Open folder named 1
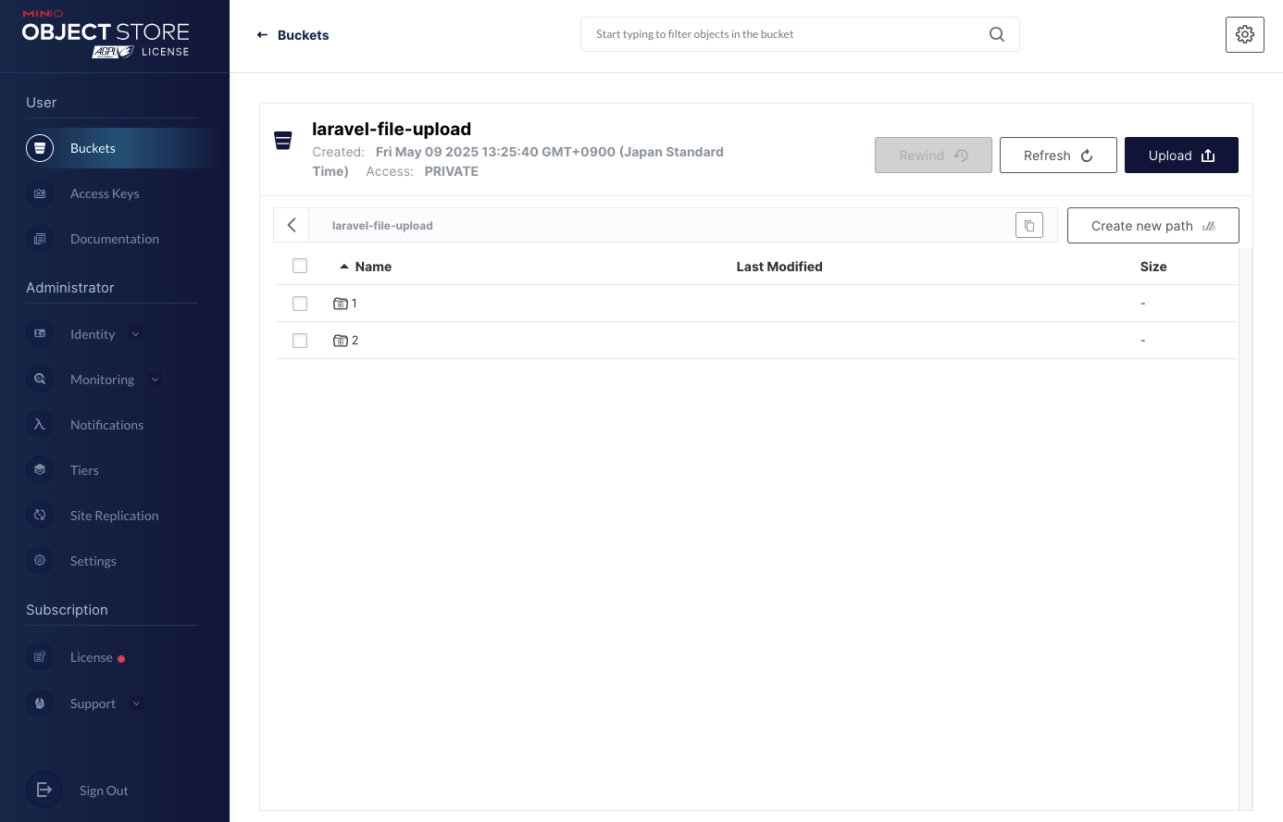 (x=354, y=304)
